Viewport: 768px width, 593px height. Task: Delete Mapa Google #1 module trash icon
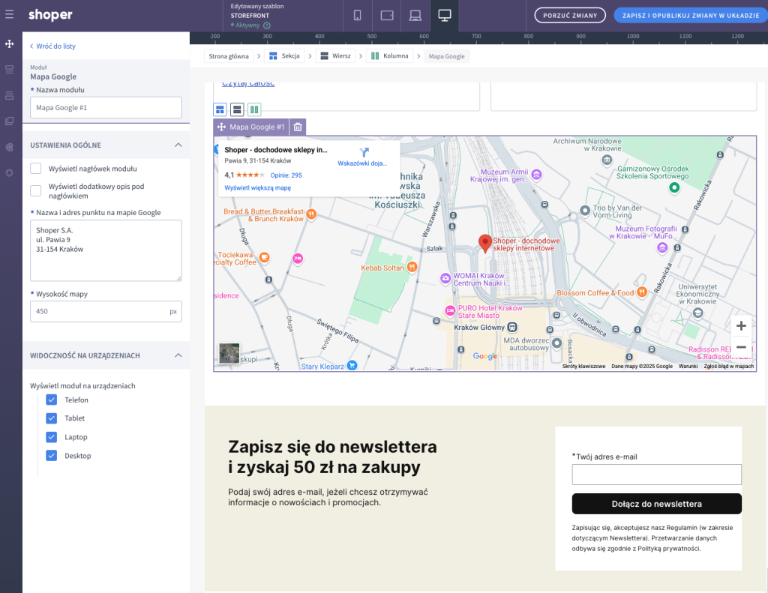click(x=298, y=127)
